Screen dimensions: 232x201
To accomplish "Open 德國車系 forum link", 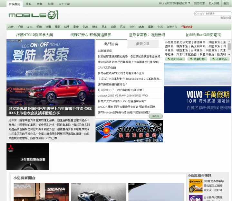I will 199,42.
